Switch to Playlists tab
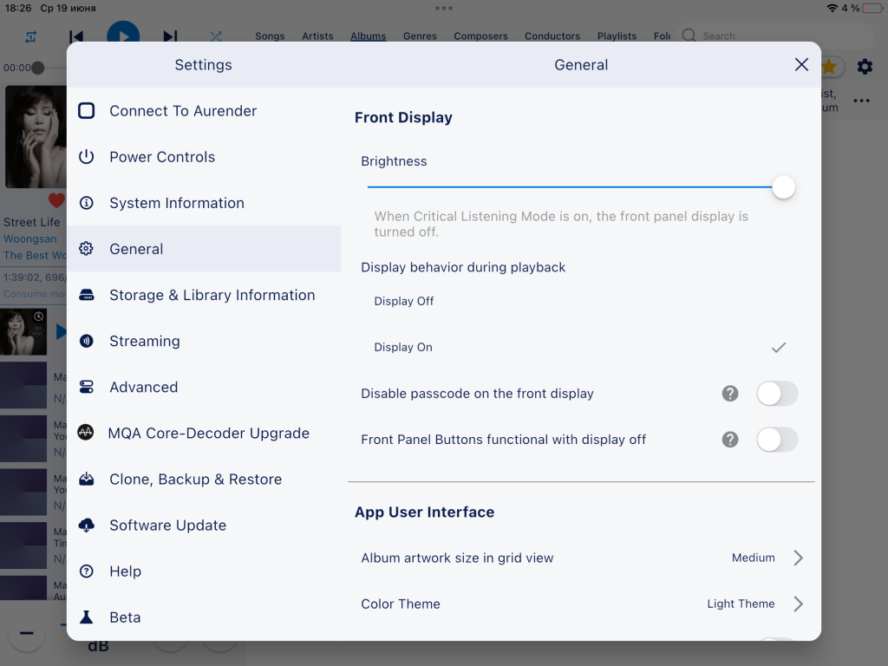Image resolution: width=888 pixels, height=666 pixels. (617, 36)
